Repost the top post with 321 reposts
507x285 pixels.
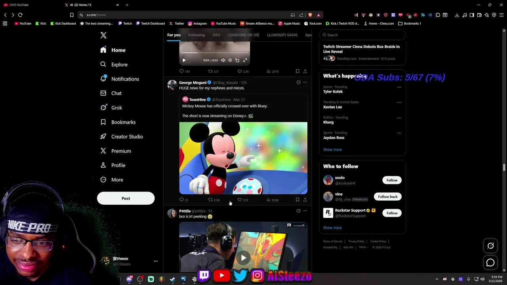click(213, 71)
